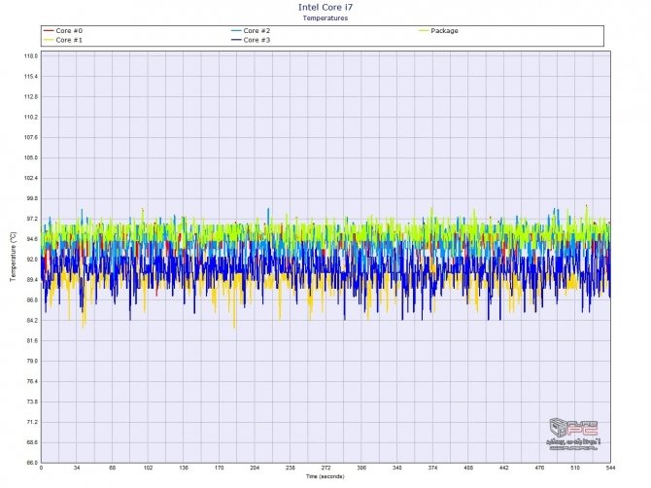Click the Temperature (°C) axis label
This screenshot has height=488, width=651.
point(14,257)
